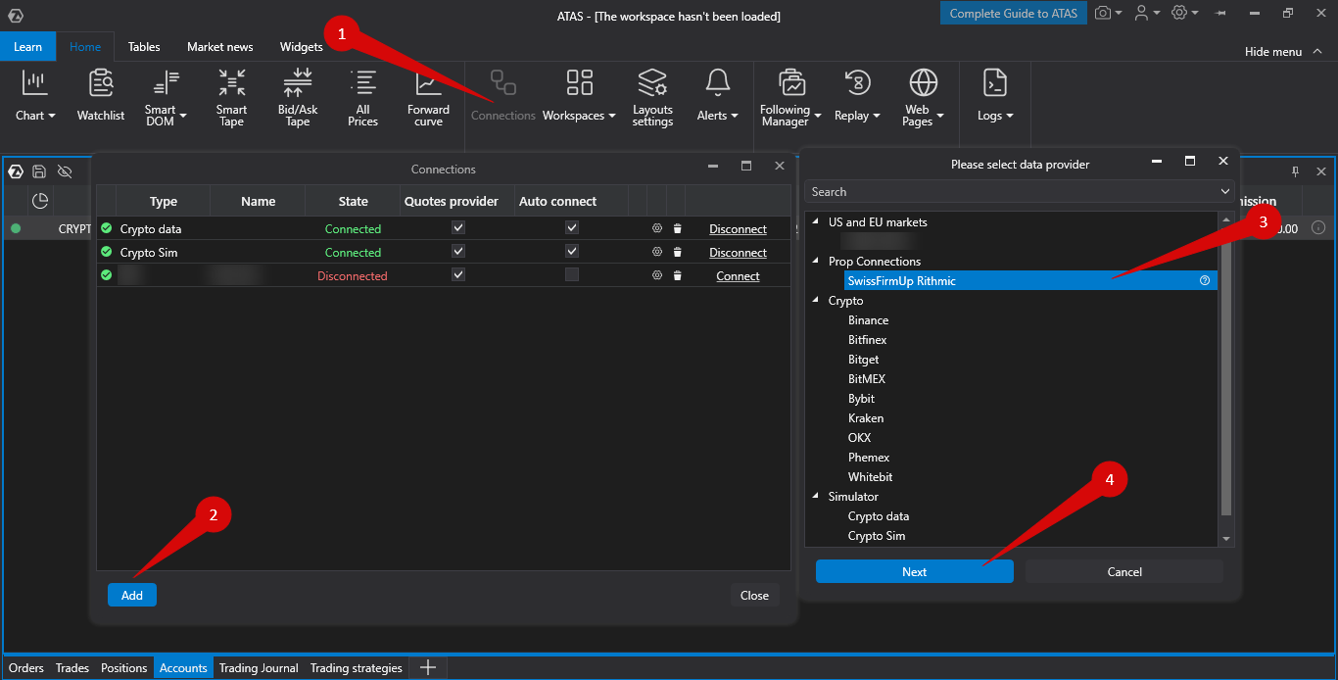Click the help icon beside SwissFirmUp Rithmic
Viewport: 1338px width, 680px height.
(1205, 280)
